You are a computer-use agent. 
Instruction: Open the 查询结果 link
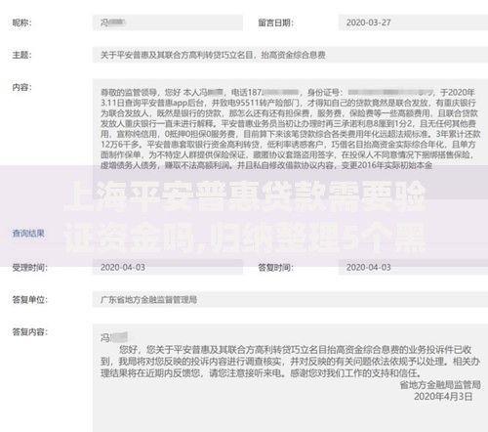pos(28,234)
